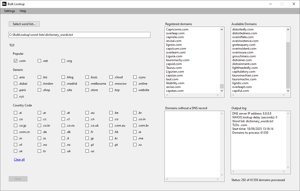The height and width of the screenshot is (191, 300).
Task: Select the .io country code checkbox
Action: (40, 138)
